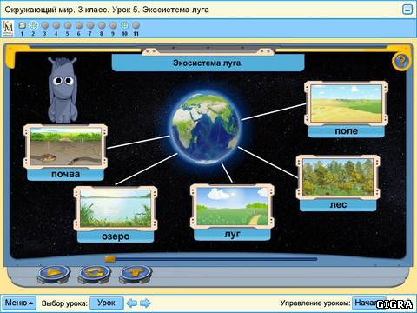The image size is (417, 313).
Task: Click the озеро picture card
Action: [x=116, y=215]
